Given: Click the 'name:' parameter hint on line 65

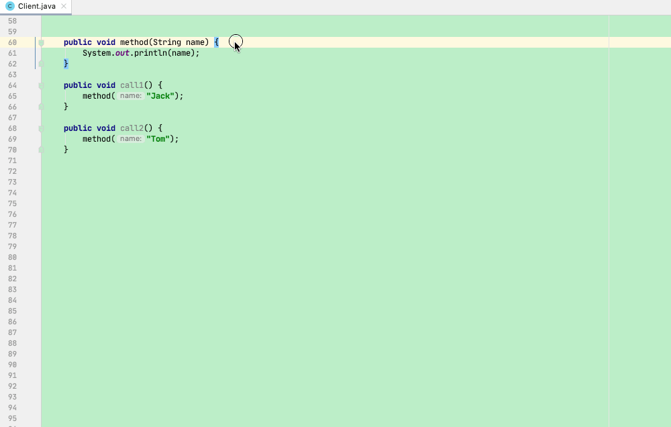Looking at the screenshot, I should point(131,96).
